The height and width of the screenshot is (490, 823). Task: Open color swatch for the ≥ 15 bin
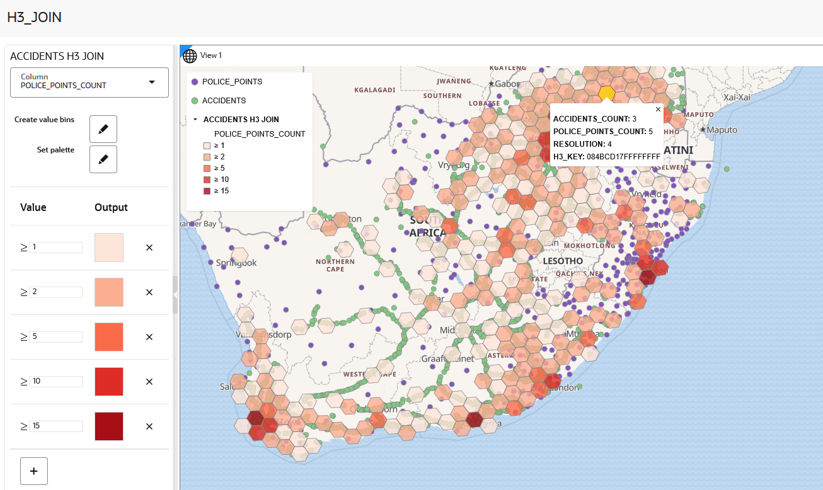(109, 426)
